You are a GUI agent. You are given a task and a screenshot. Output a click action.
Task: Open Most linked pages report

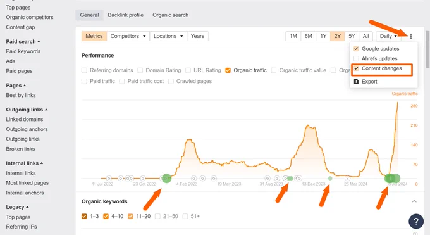(x=27, y=183)
